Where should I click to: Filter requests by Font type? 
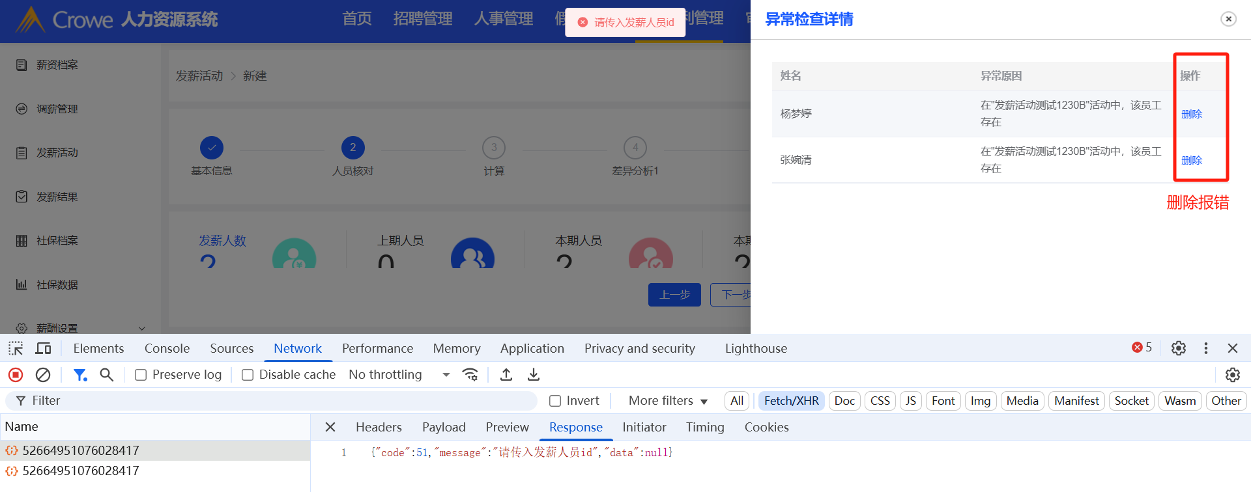(x=943, y=401)
